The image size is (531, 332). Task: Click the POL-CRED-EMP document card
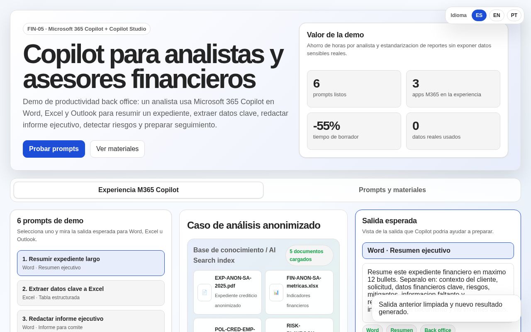227,325
